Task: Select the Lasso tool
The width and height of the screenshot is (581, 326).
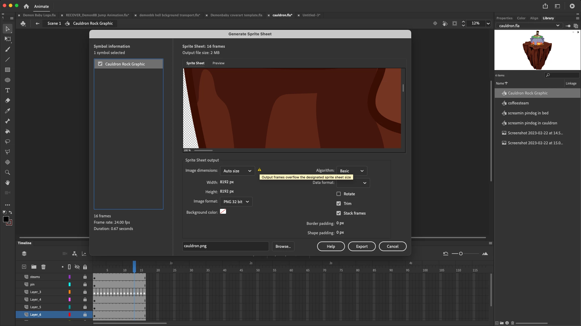Action: tap(8, 142)
